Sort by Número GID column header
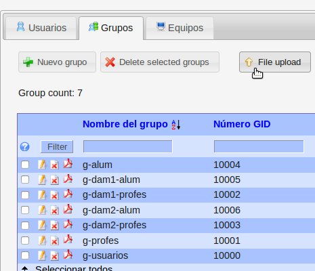Screen dimensions: 315x271 coord(242,124)
